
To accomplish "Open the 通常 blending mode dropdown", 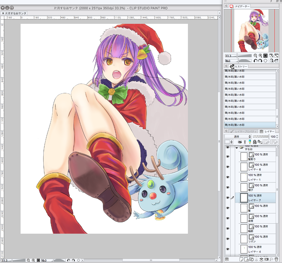I will click(238, 137).
